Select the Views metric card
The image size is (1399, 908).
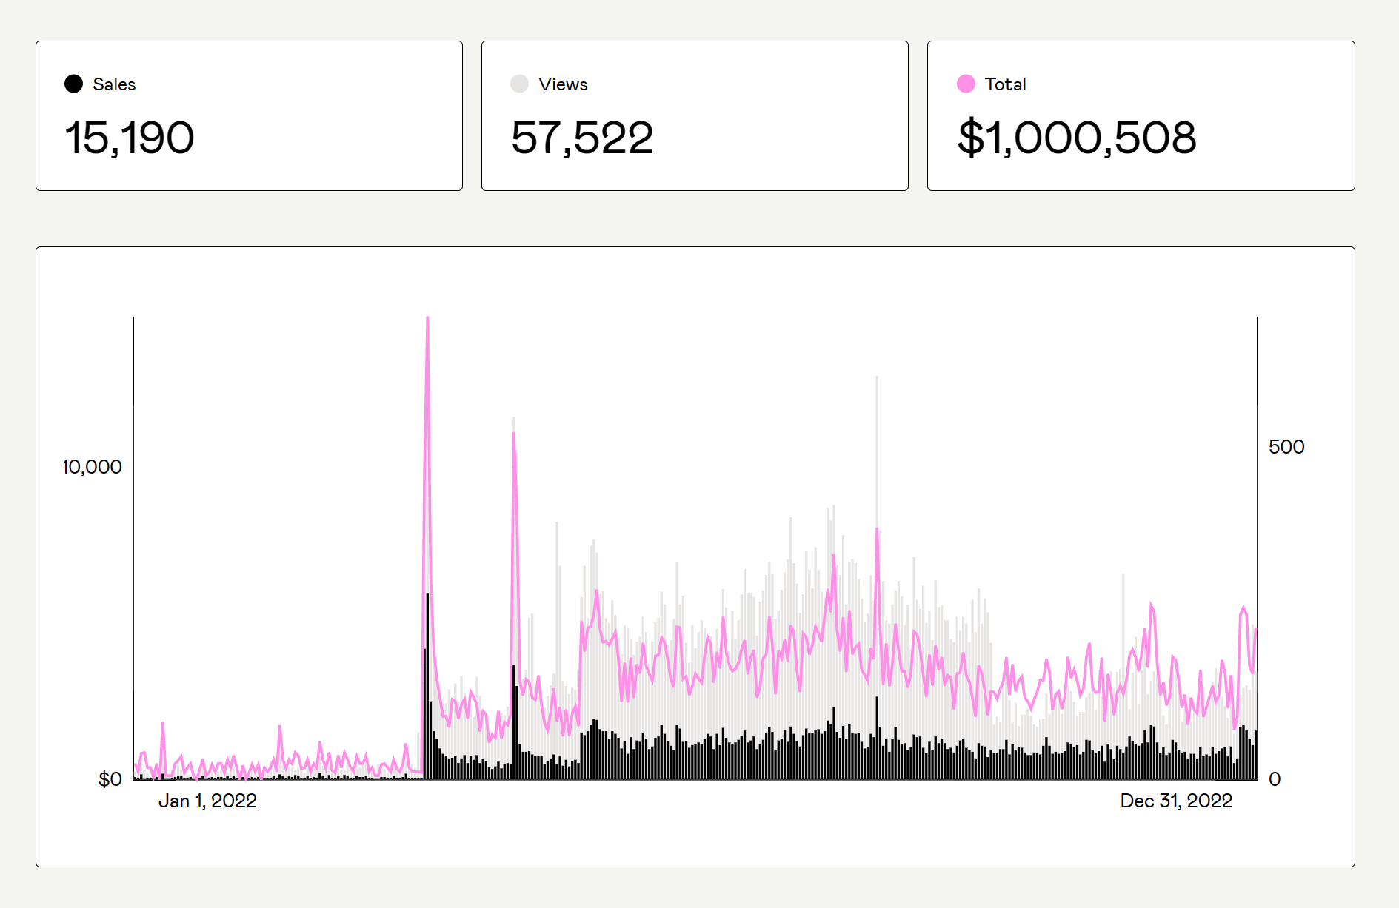click(x=695, y=115)
